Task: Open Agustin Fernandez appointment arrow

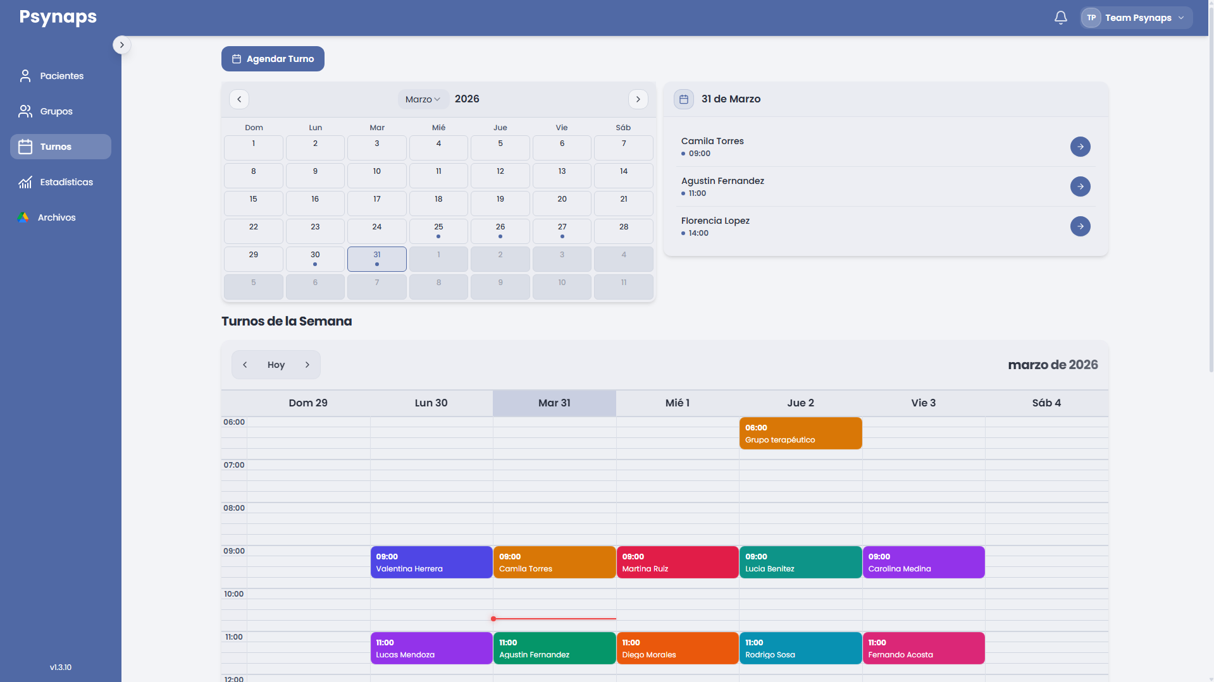Action: coord(1080,186)
